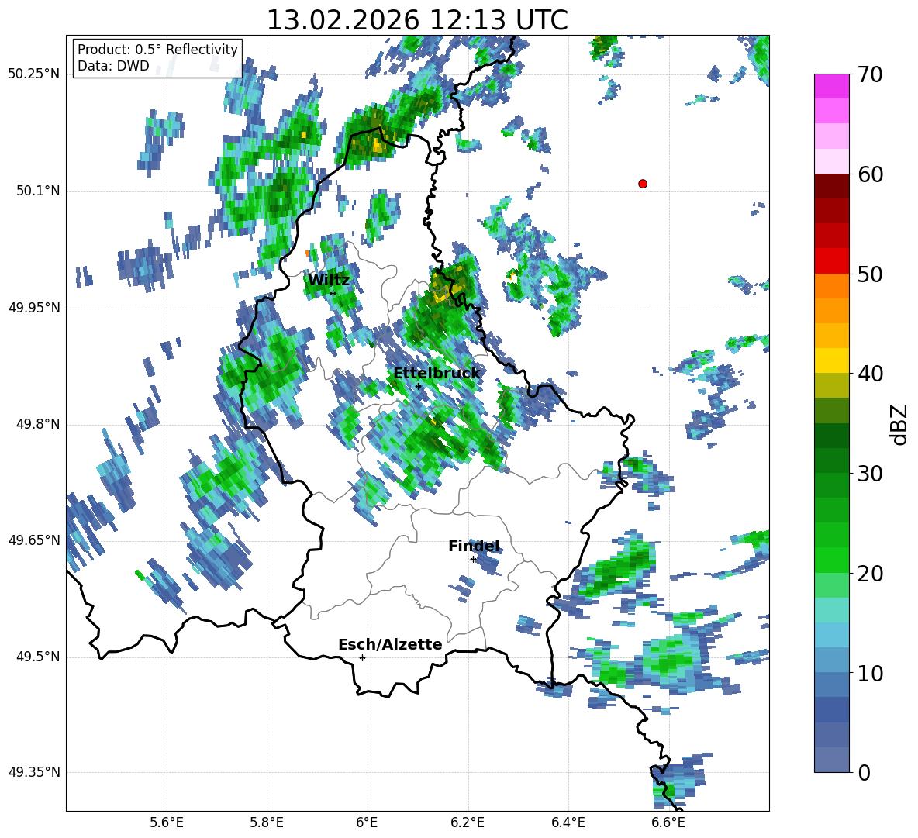
Task: Click the light blue colorbar segment near 13
Action: click(832, 635)
